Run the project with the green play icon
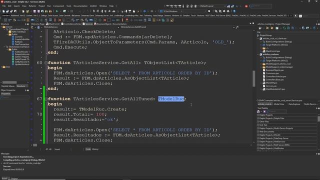 (57, 11)
